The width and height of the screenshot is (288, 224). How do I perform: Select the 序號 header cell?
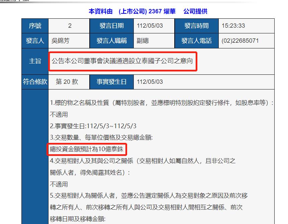tap(34, 26)
